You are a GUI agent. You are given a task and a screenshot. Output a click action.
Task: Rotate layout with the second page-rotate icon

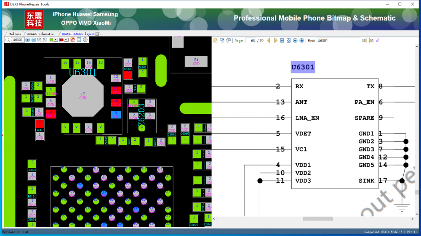[45, 40]
